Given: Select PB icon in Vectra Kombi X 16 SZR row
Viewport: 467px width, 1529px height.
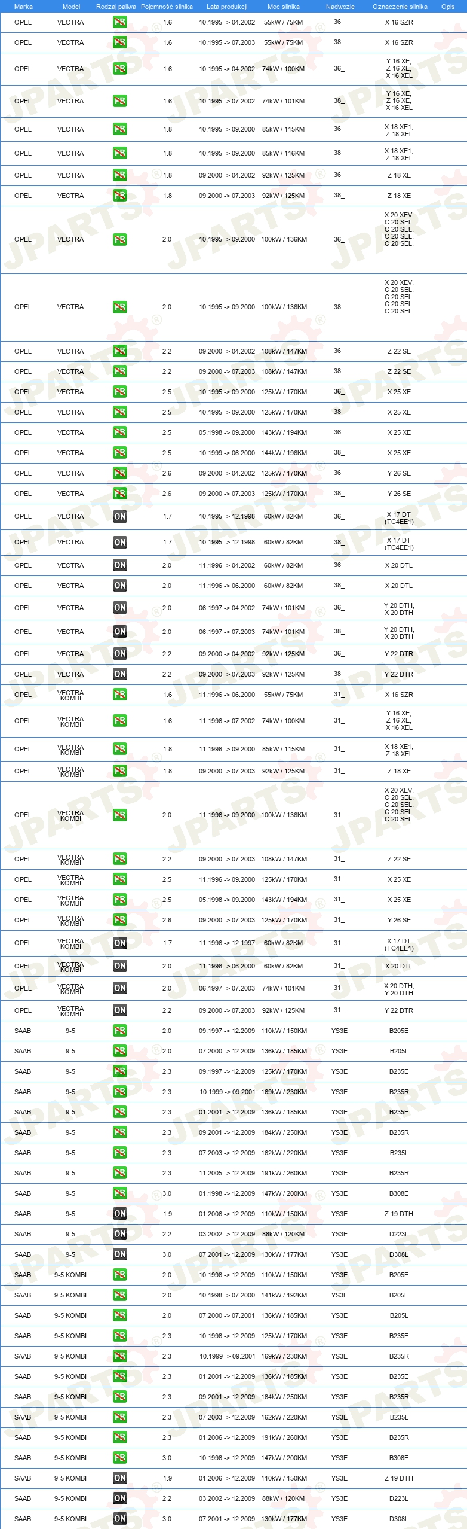Looking at the screenshot, I should click(x=119, y=695).
